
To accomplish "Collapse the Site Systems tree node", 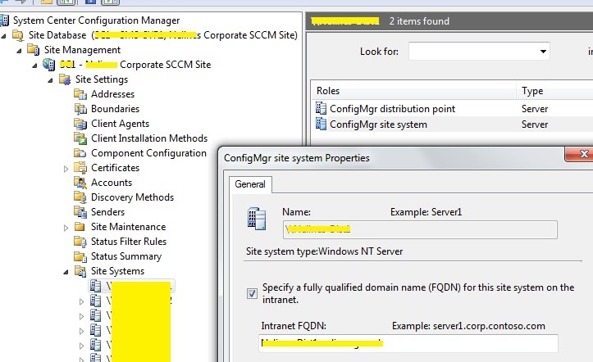I will click(66, 272).
